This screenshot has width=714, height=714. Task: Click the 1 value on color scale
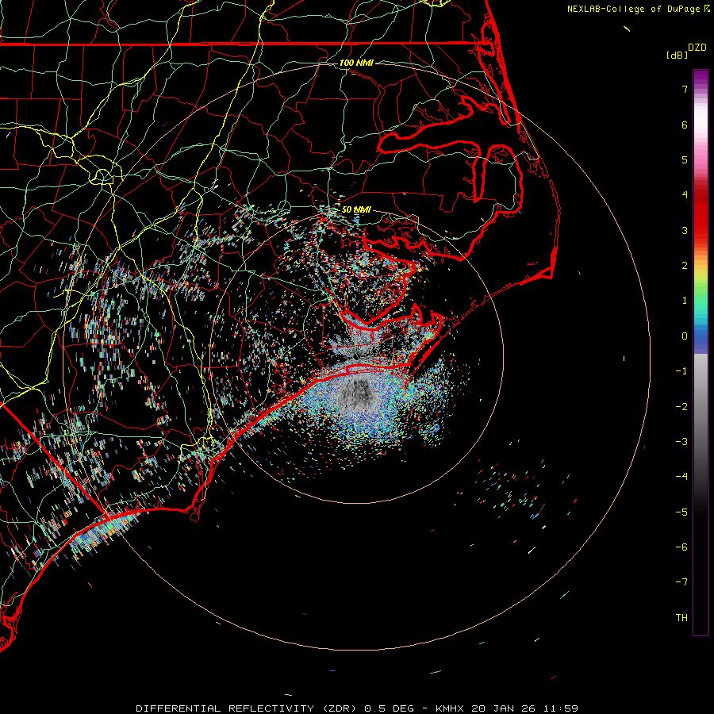[x=685, y=301]
